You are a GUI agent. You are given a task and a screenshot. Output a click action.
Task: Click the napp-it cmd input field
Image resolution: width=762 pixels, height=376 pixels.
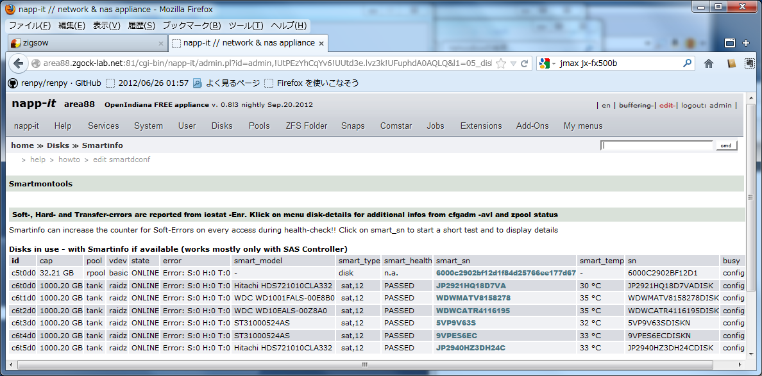tap(657, 145)
